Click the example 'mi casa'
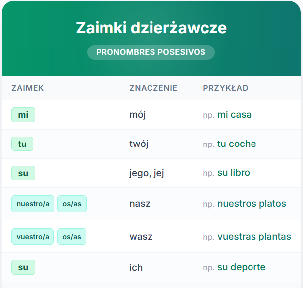 (234, 114)
